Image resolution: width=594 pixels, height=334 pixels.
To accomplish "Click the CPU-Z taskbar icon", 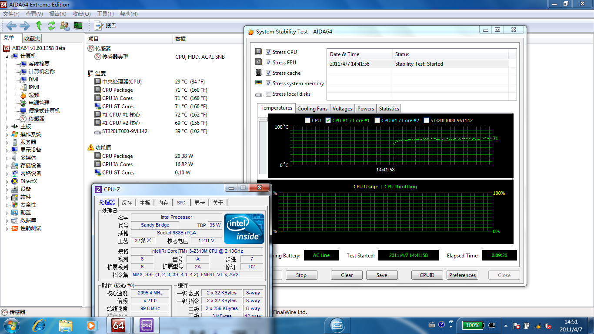I will point(147,325).
